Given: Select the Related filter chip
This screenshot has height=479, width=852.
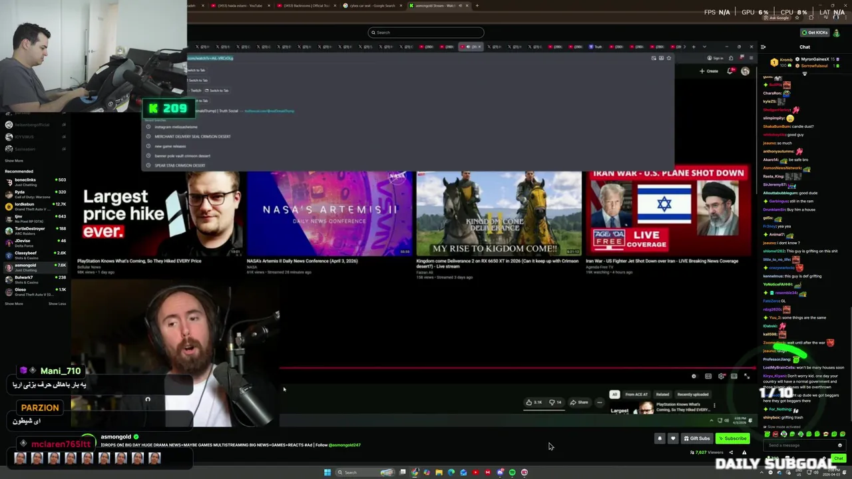Looking at the screenshot, I should (x=662, y=395).
